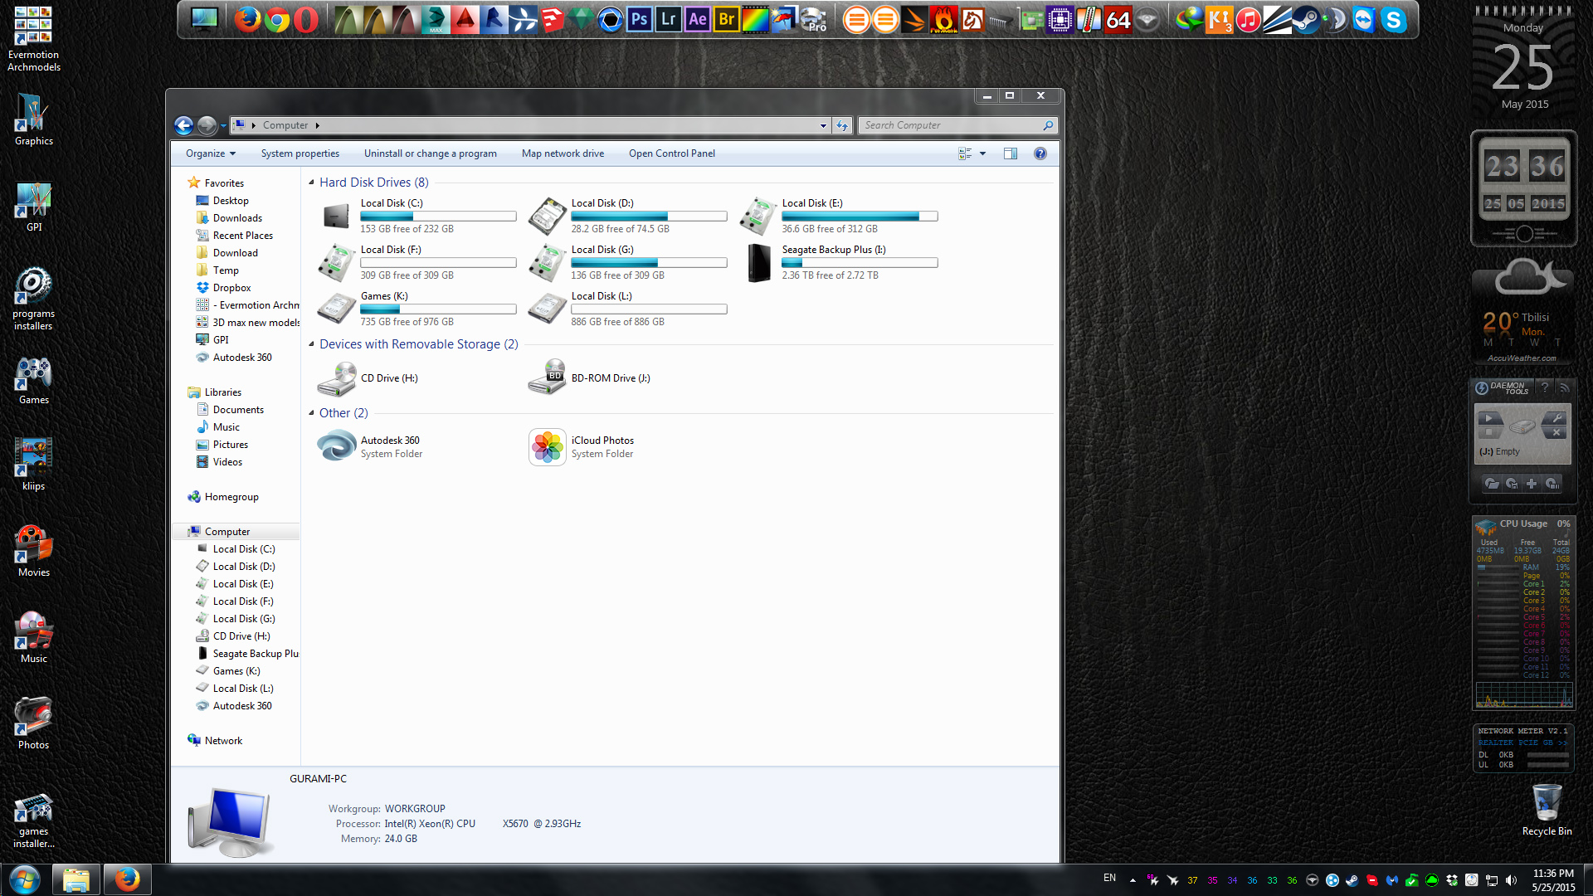Open Steam from the top dock
This screenshot has width=1593, height=896.
1306,18
